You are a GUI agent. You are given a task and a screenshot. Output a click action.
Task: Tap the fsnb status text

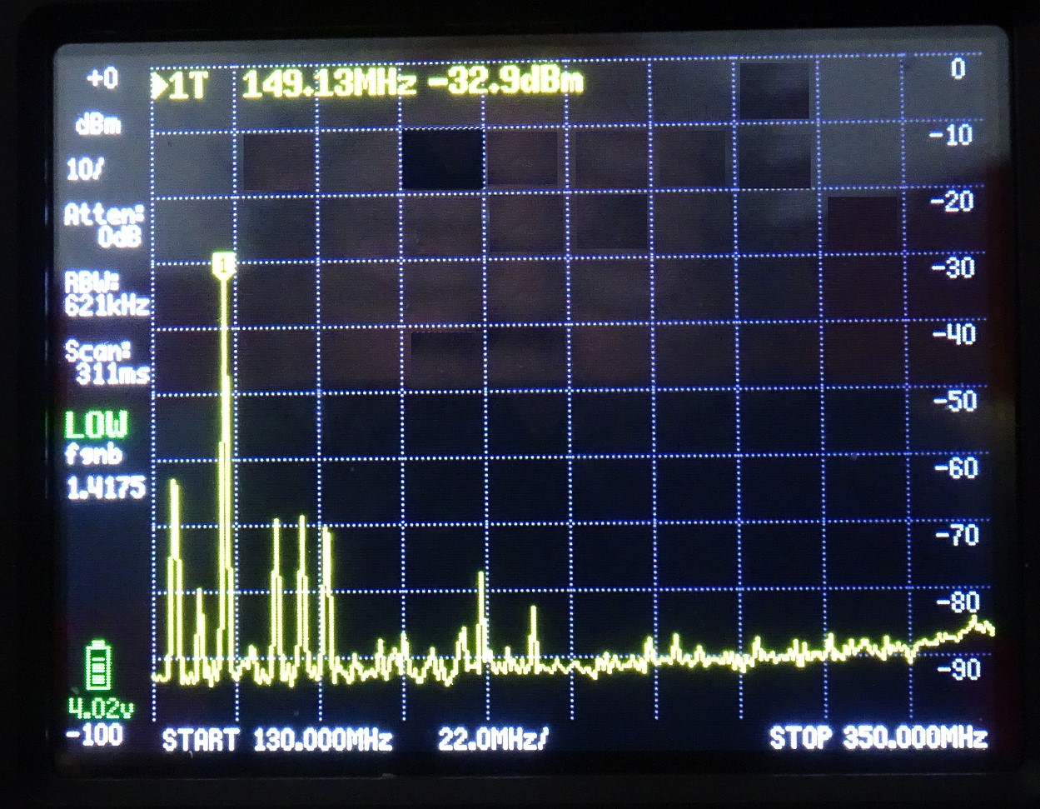pyautogui.click(x=94, y=455)
